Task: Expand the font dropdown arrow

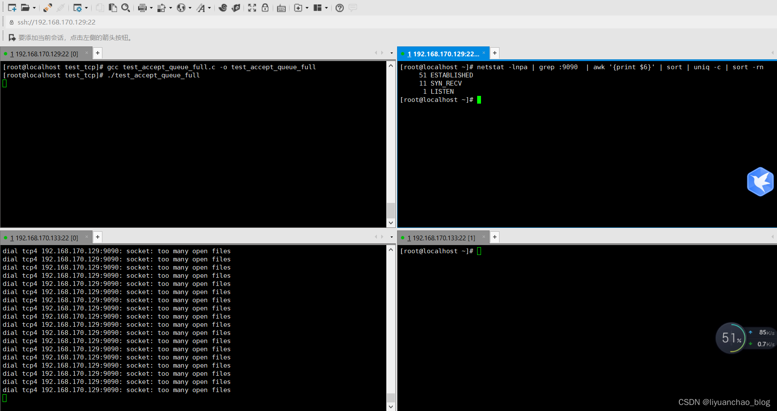Action: tap(210, 8)
